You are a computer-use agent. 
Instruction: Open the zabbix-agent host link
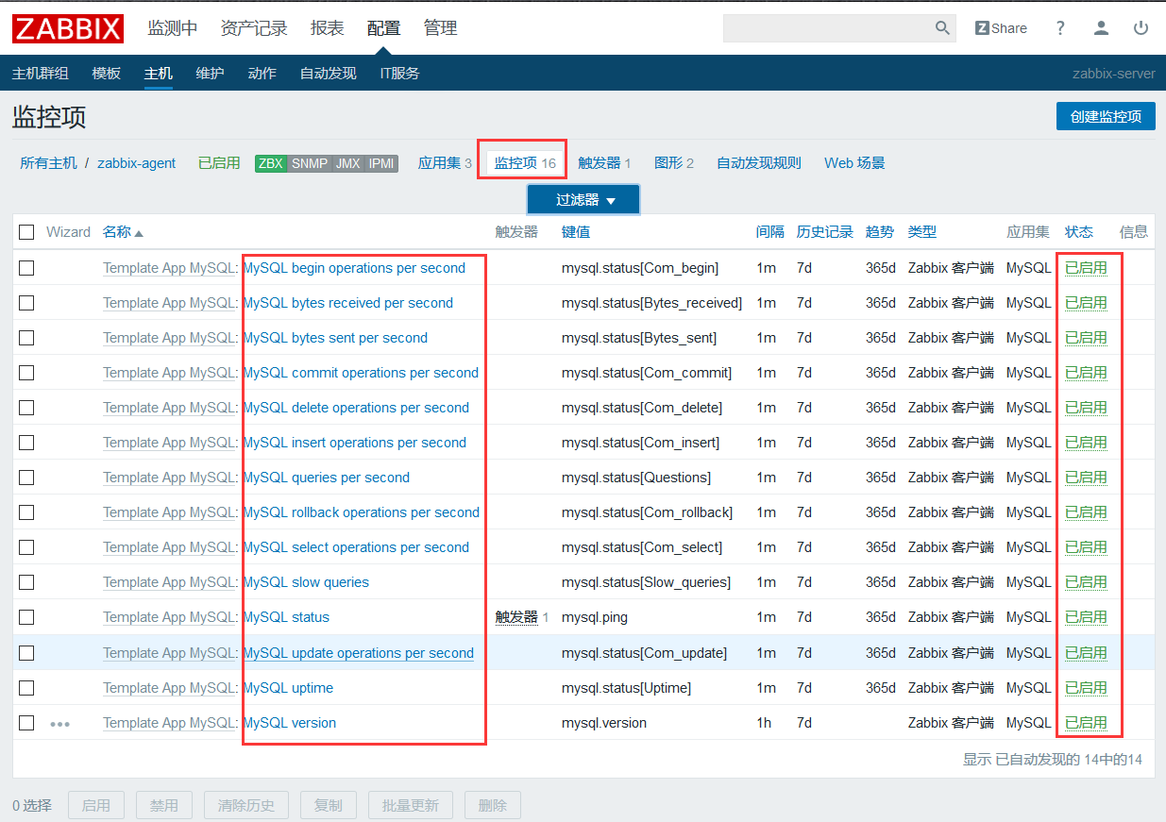(137, 163)
